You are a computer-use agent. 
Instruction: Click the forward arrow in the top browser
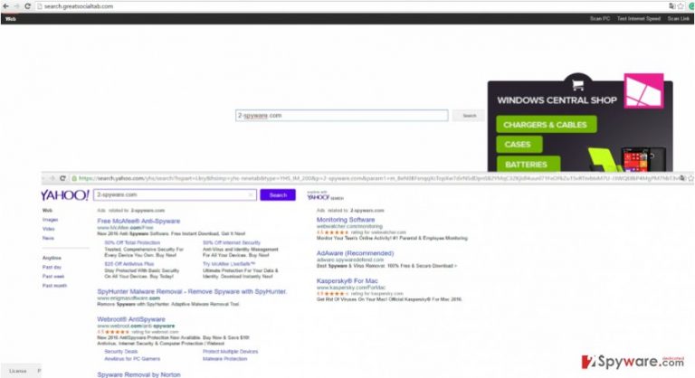[16, 6]
